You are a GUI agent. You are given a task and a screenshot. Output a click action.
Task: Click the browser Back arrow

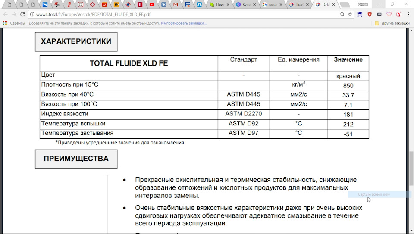pos(6,14)
